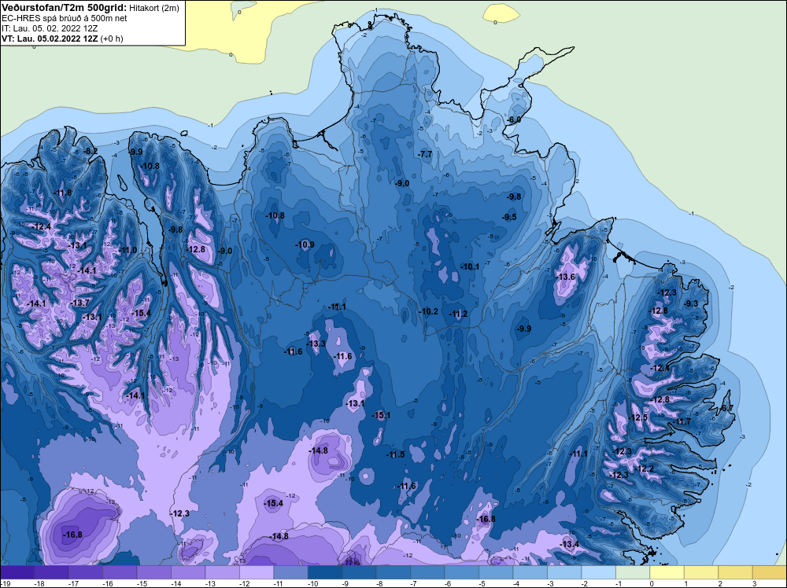787x588 pixels.
Task: Pick the pale green legend swatch labeled -1
Action: tap(633, 573)
